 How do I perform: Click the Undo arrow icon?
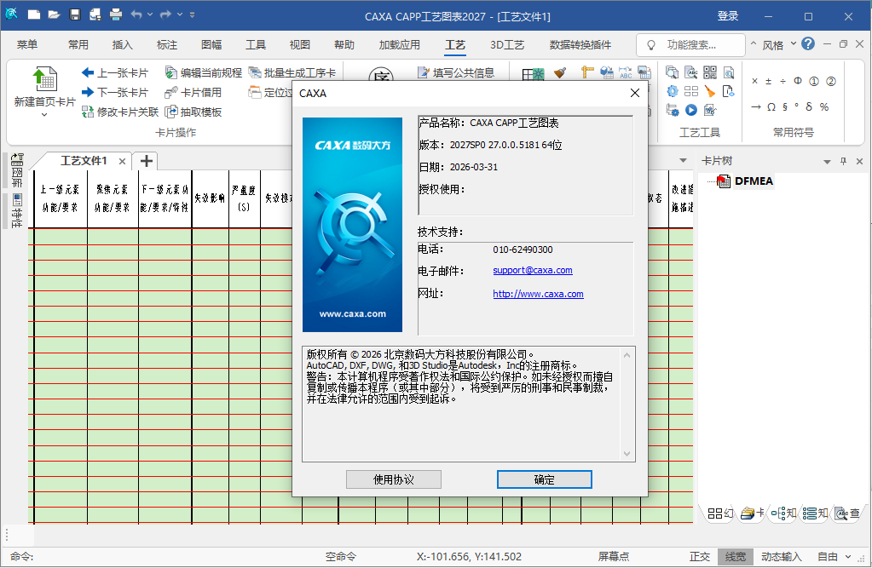[x=136, y=14]
